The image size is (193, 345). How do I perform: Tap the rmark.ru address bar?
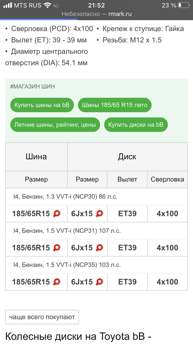[97, 14]
